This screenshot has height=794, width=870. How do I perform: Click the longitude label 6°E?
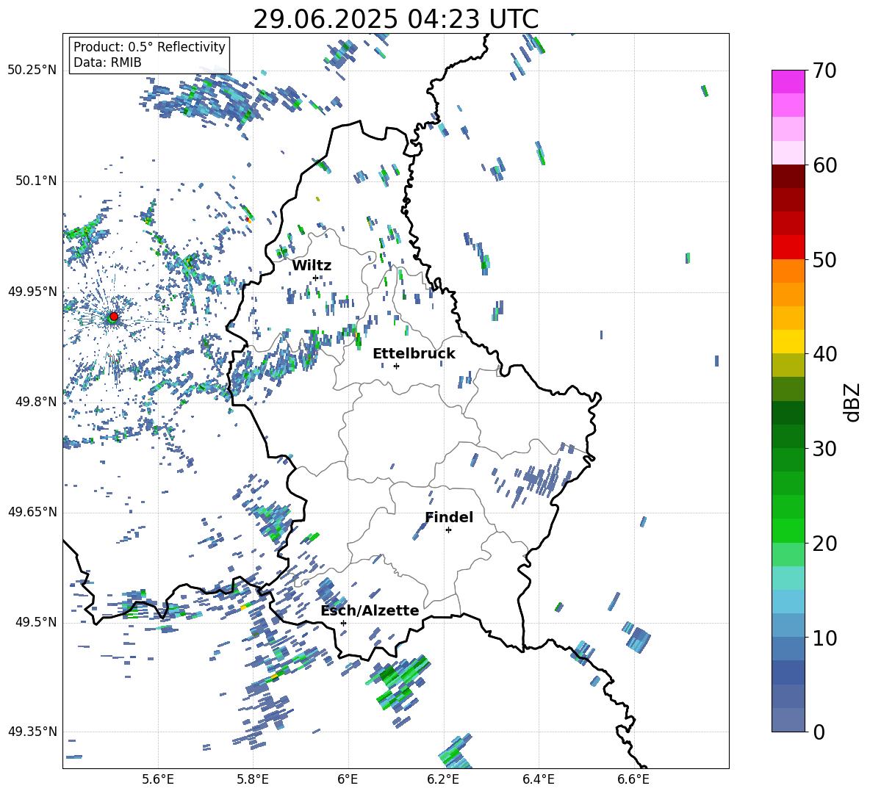pyautogui.click(x=348, y=779)
